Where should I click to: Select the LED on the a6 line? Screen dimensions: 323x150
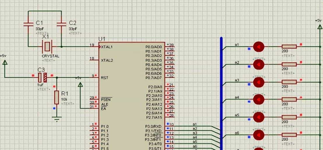tap(259, 135)
